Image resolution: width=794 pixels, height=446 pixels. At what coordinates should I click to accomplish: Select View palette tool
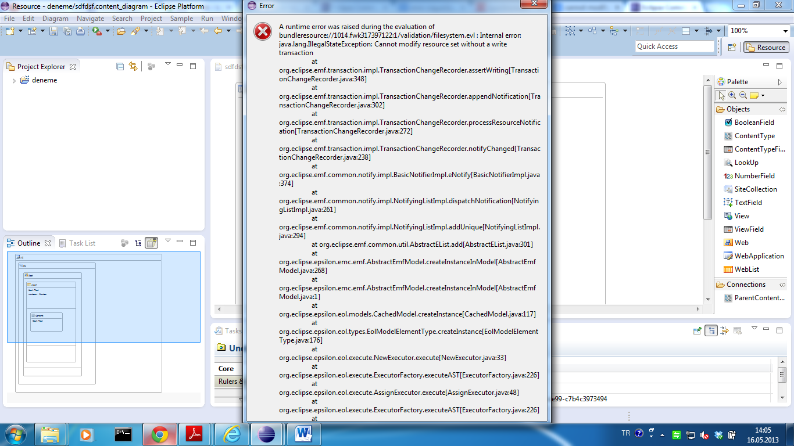point(736,216)
